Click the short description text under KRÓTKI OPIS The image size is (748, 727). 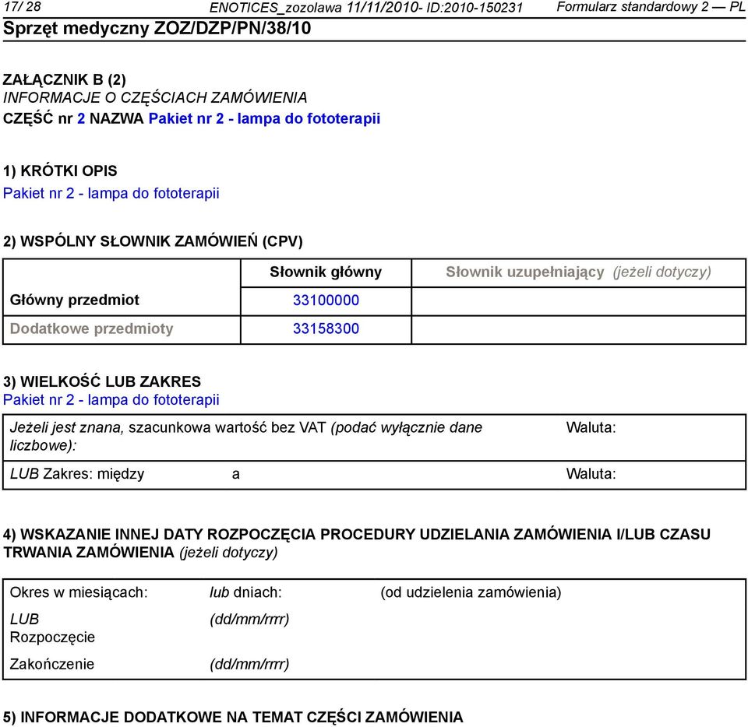[111, 193]
